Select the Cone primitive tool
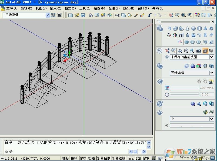Viewport: 217px width, 161px height. coord(188,29)
